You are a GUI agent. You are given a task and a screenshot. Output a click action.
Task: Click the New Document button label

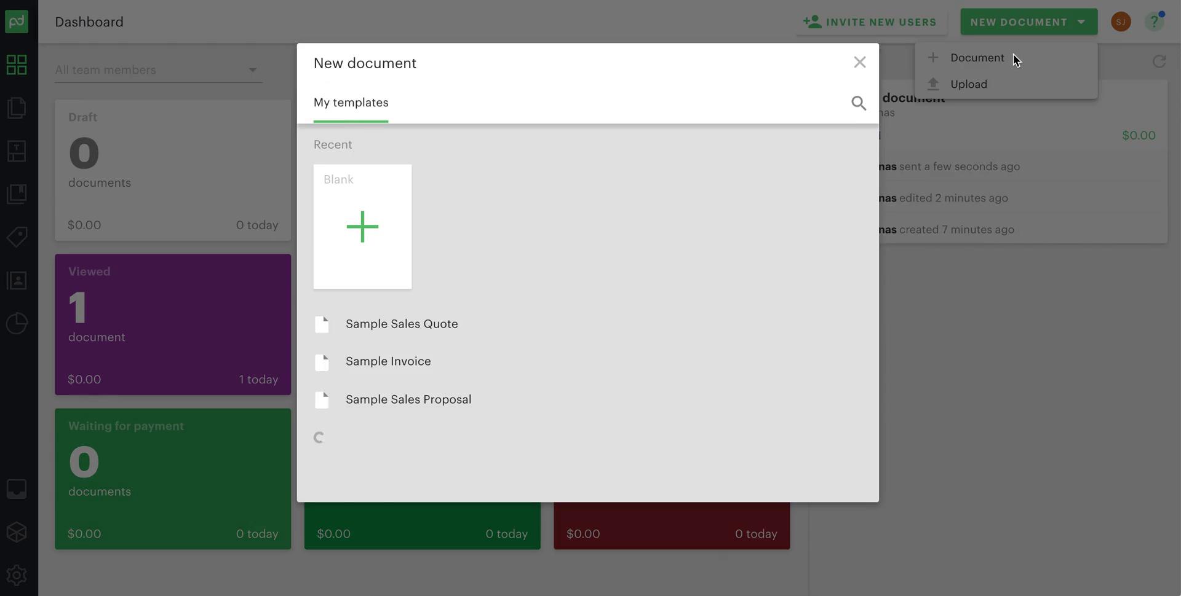click(1019, 22)
